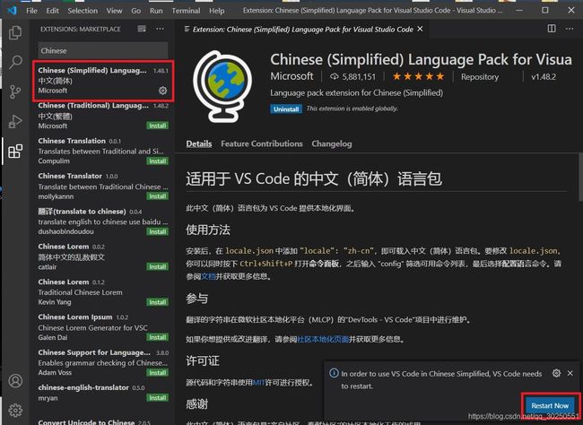Click the info icon in the notification
Image resolution: width=583 pixels, height=425 pixels.
[334, 373]
